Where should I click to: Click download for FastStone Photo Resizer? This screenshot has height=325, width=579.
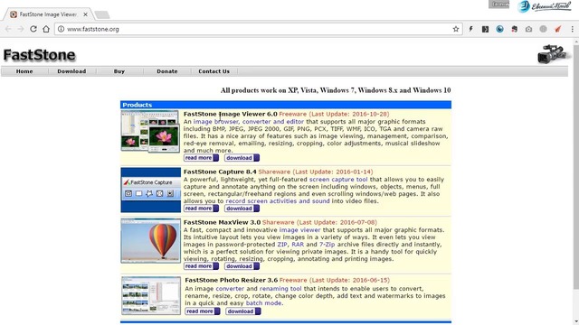243,311
